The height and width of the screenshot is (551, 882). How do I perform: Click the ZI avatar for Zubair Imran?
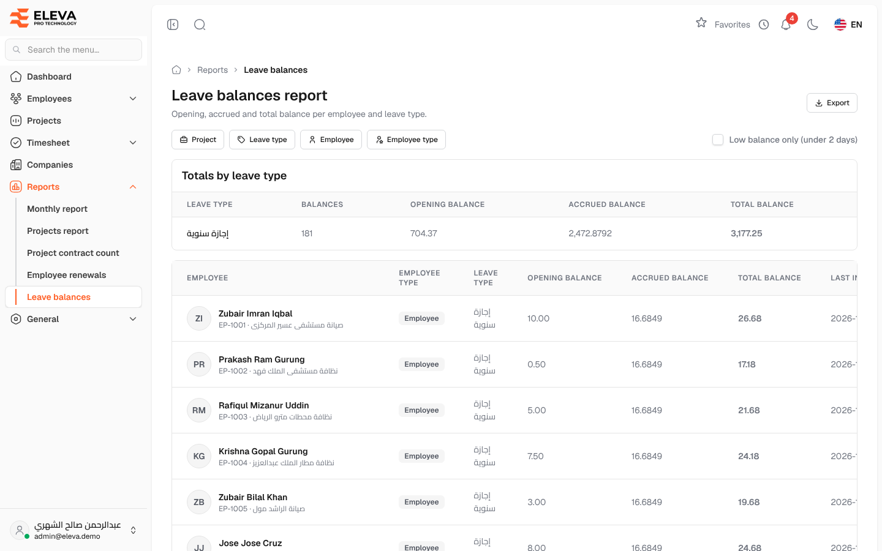[199, 318]
